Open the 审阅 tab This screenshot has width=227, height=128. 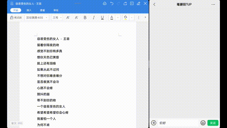point(56,10)
